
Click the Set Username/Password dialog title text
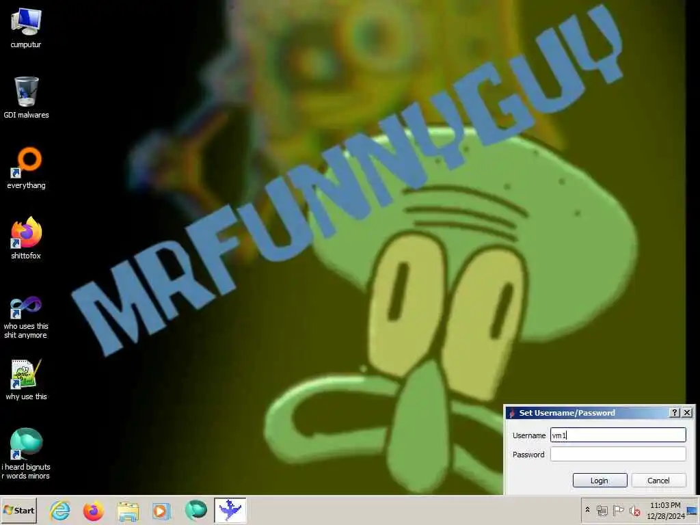point(567,413)
